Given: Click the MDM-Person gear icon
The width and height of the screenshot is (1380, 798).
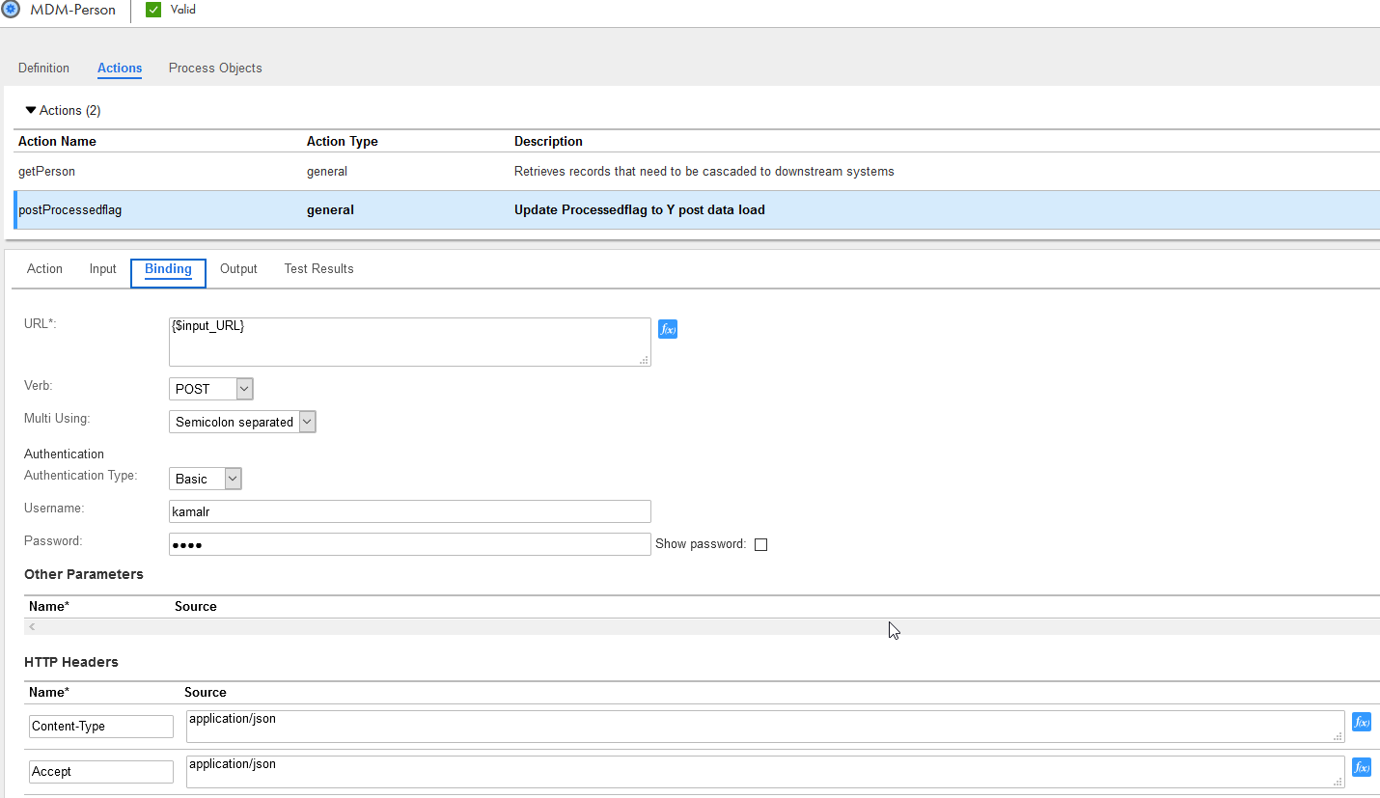Looking at the screenshot, I should tap(11, 10).
